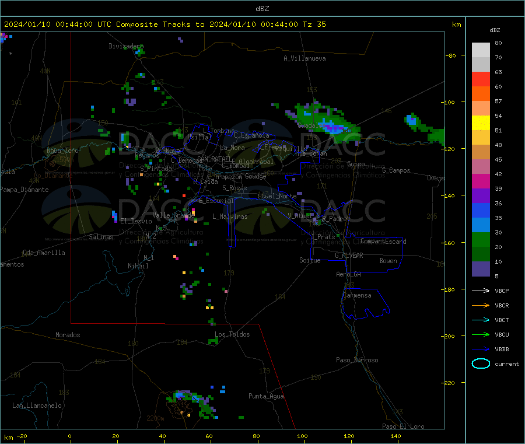The width and height of the screenshot is (525, 444).
Task: Click the CompantEscard map label
Action: tap(383, 242)
